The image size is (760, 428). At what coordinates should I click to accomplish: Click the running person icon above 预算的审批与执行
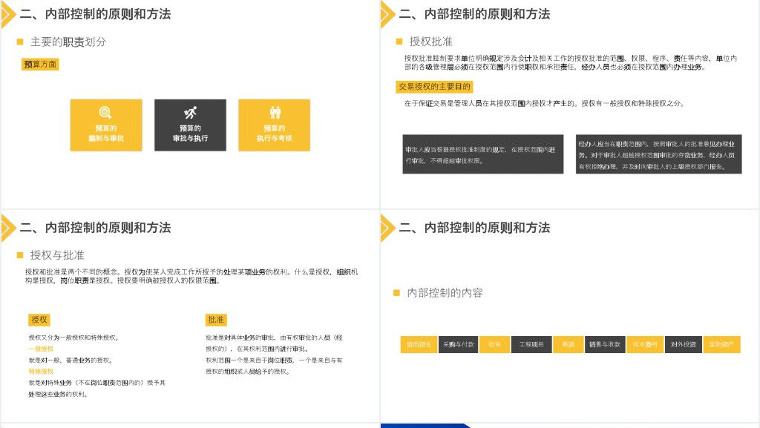[x=190, y=112]
